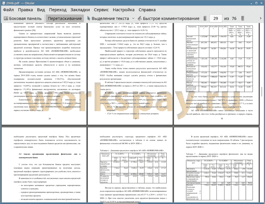This screenshot has height=204, width=265.
Task: Click the vertical scrollbar thumb
Action: click(262, 92)
